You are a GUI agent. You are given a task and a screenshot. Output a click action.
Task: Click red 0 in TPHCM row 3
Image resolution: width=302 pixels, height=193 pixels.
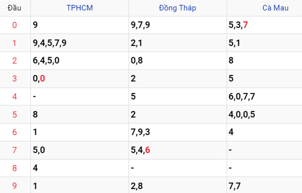43,79
